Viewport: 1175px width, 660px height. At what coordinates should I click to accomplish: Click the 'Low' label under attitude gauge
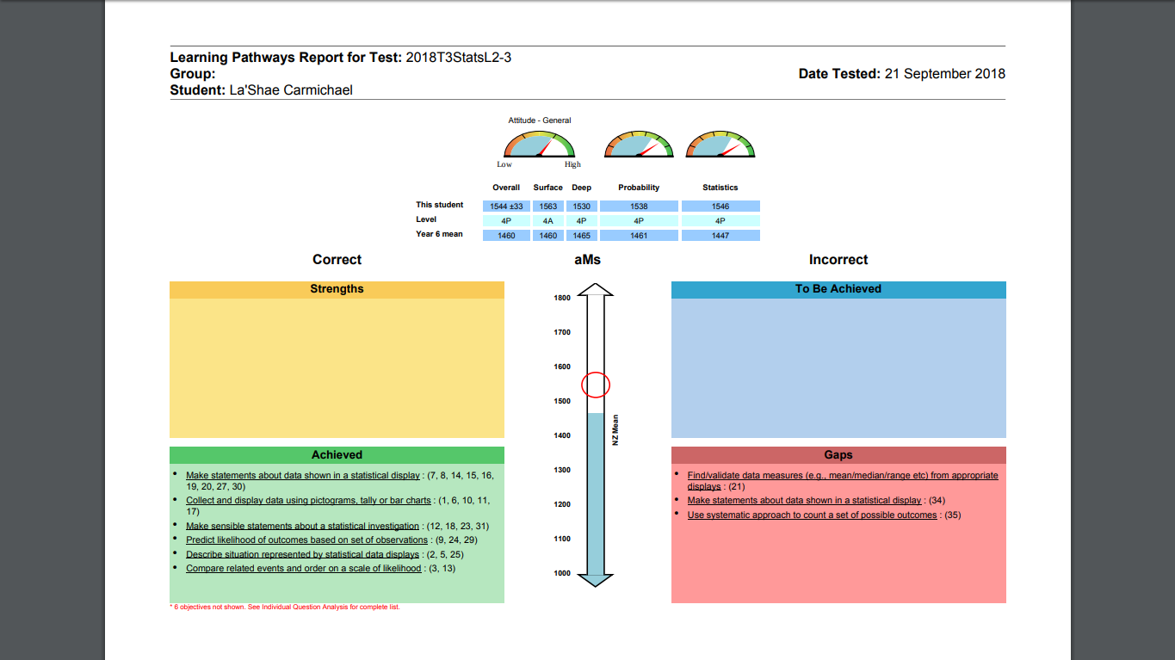click(504, 164)
